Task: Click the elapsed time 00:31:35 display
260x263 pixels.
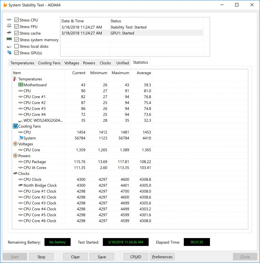Action: click(x=197, y=242)
